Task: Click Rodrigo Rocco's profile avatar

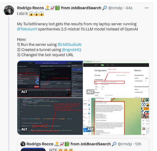Action: (9, 10)
